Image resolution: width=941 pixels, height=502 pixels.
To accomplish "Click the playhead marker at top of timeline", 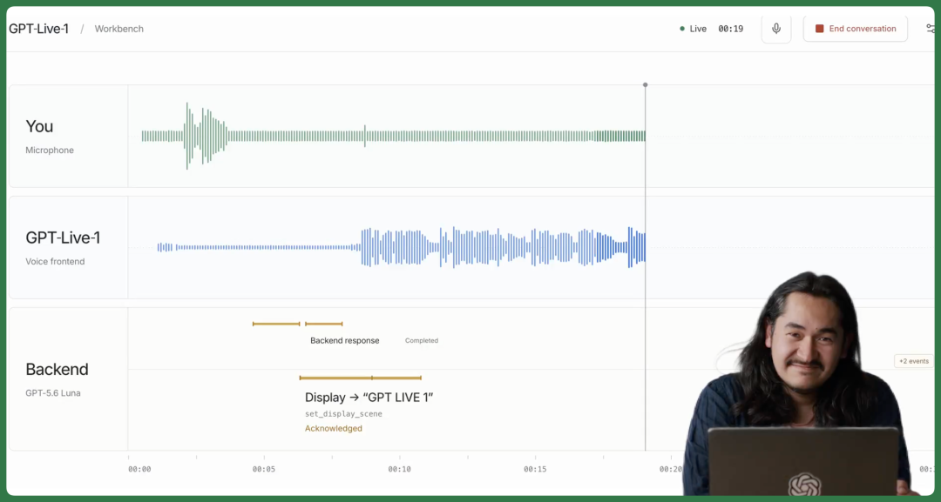I will pos(645,85).
